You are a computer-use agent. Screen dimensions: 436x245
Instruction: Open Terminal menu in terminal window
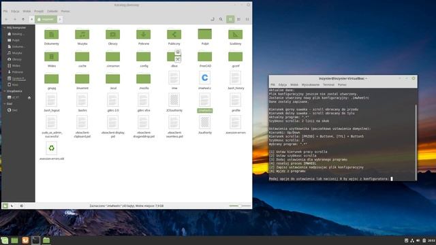click(x=328, y=84)
